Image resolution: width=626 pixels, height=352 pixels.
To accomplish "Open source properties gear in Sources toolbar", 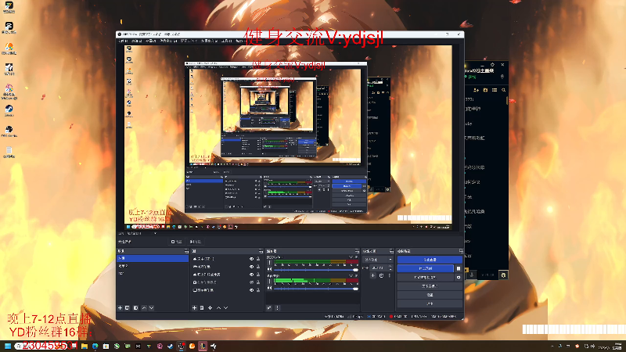I will pyautogui.click(x=210, y=307).
